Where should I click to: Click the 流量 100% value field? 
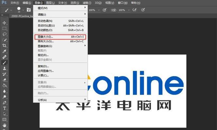tap(122, 10)
